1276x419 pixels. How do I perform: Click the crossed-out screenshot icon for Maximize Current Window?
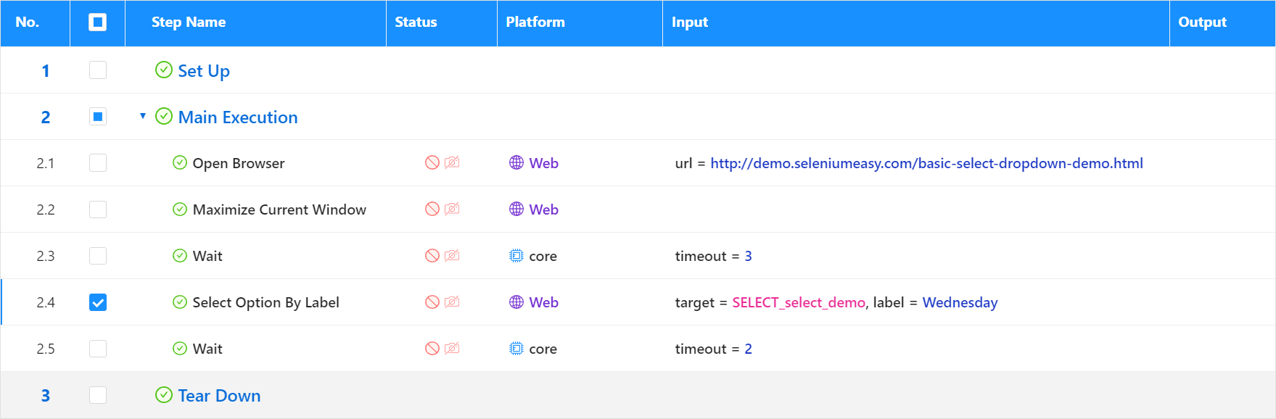click(x=452, y=209)
